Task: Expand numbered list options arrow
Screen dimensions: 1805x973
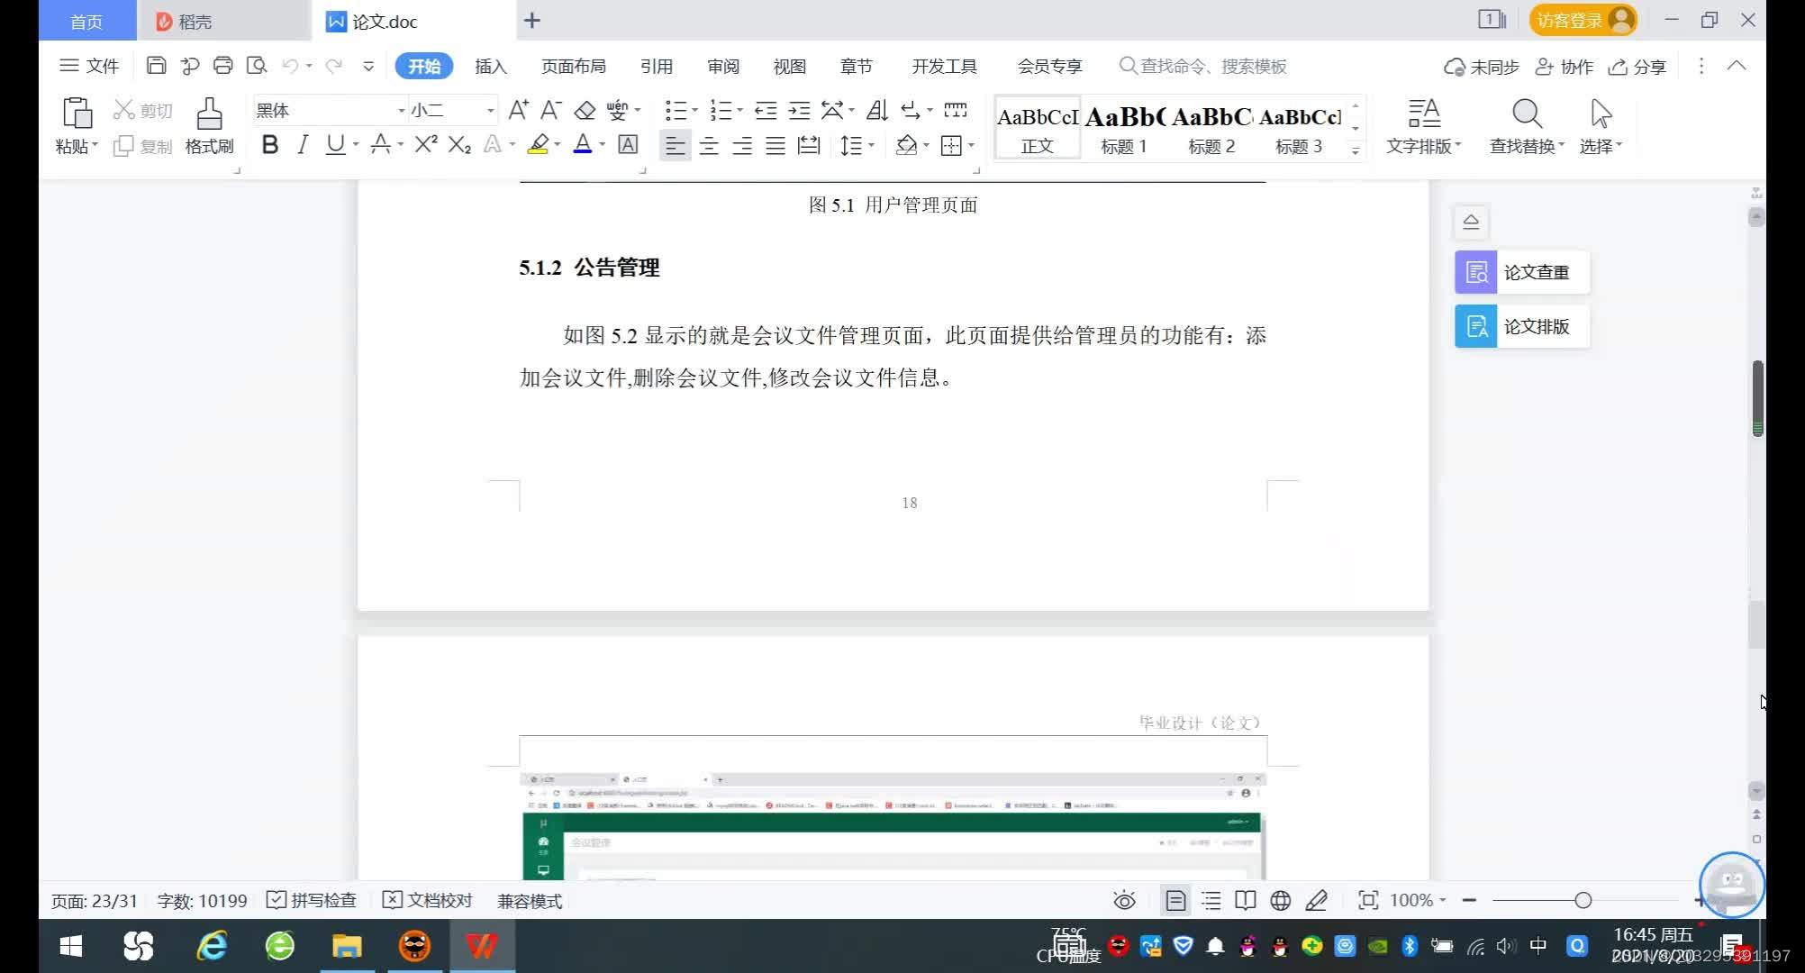Action: pyautogui.click(x=739, y=111)
